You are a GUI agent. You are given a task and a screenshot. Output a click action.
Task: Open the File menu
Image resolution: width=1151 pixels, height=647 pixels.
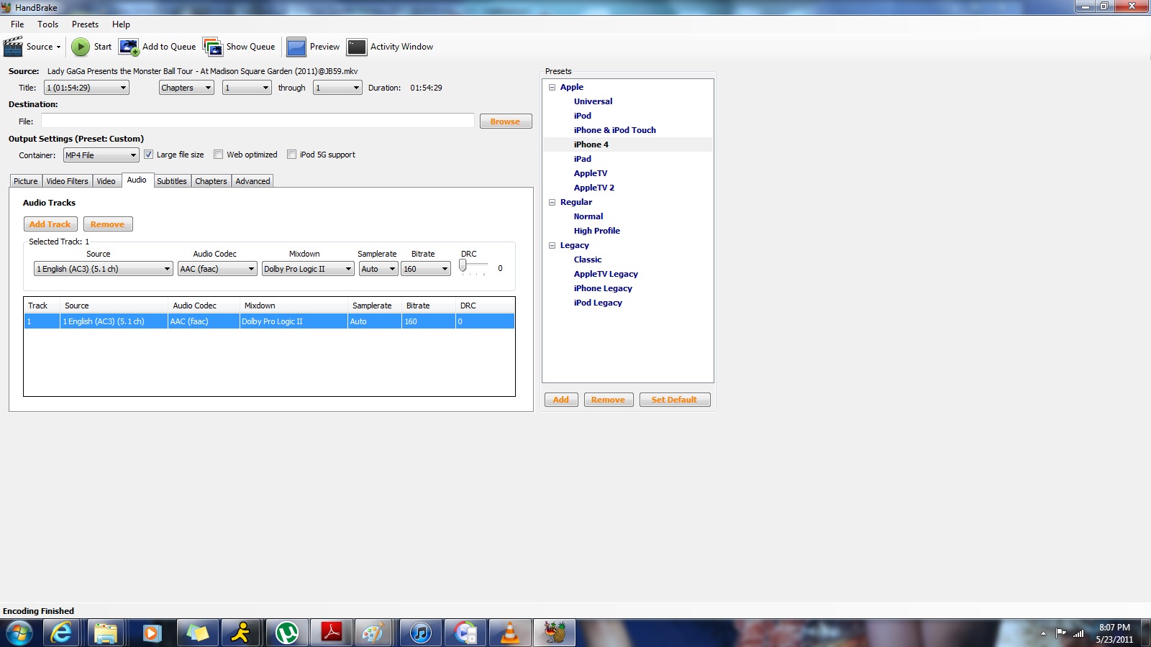pos(17,24)
